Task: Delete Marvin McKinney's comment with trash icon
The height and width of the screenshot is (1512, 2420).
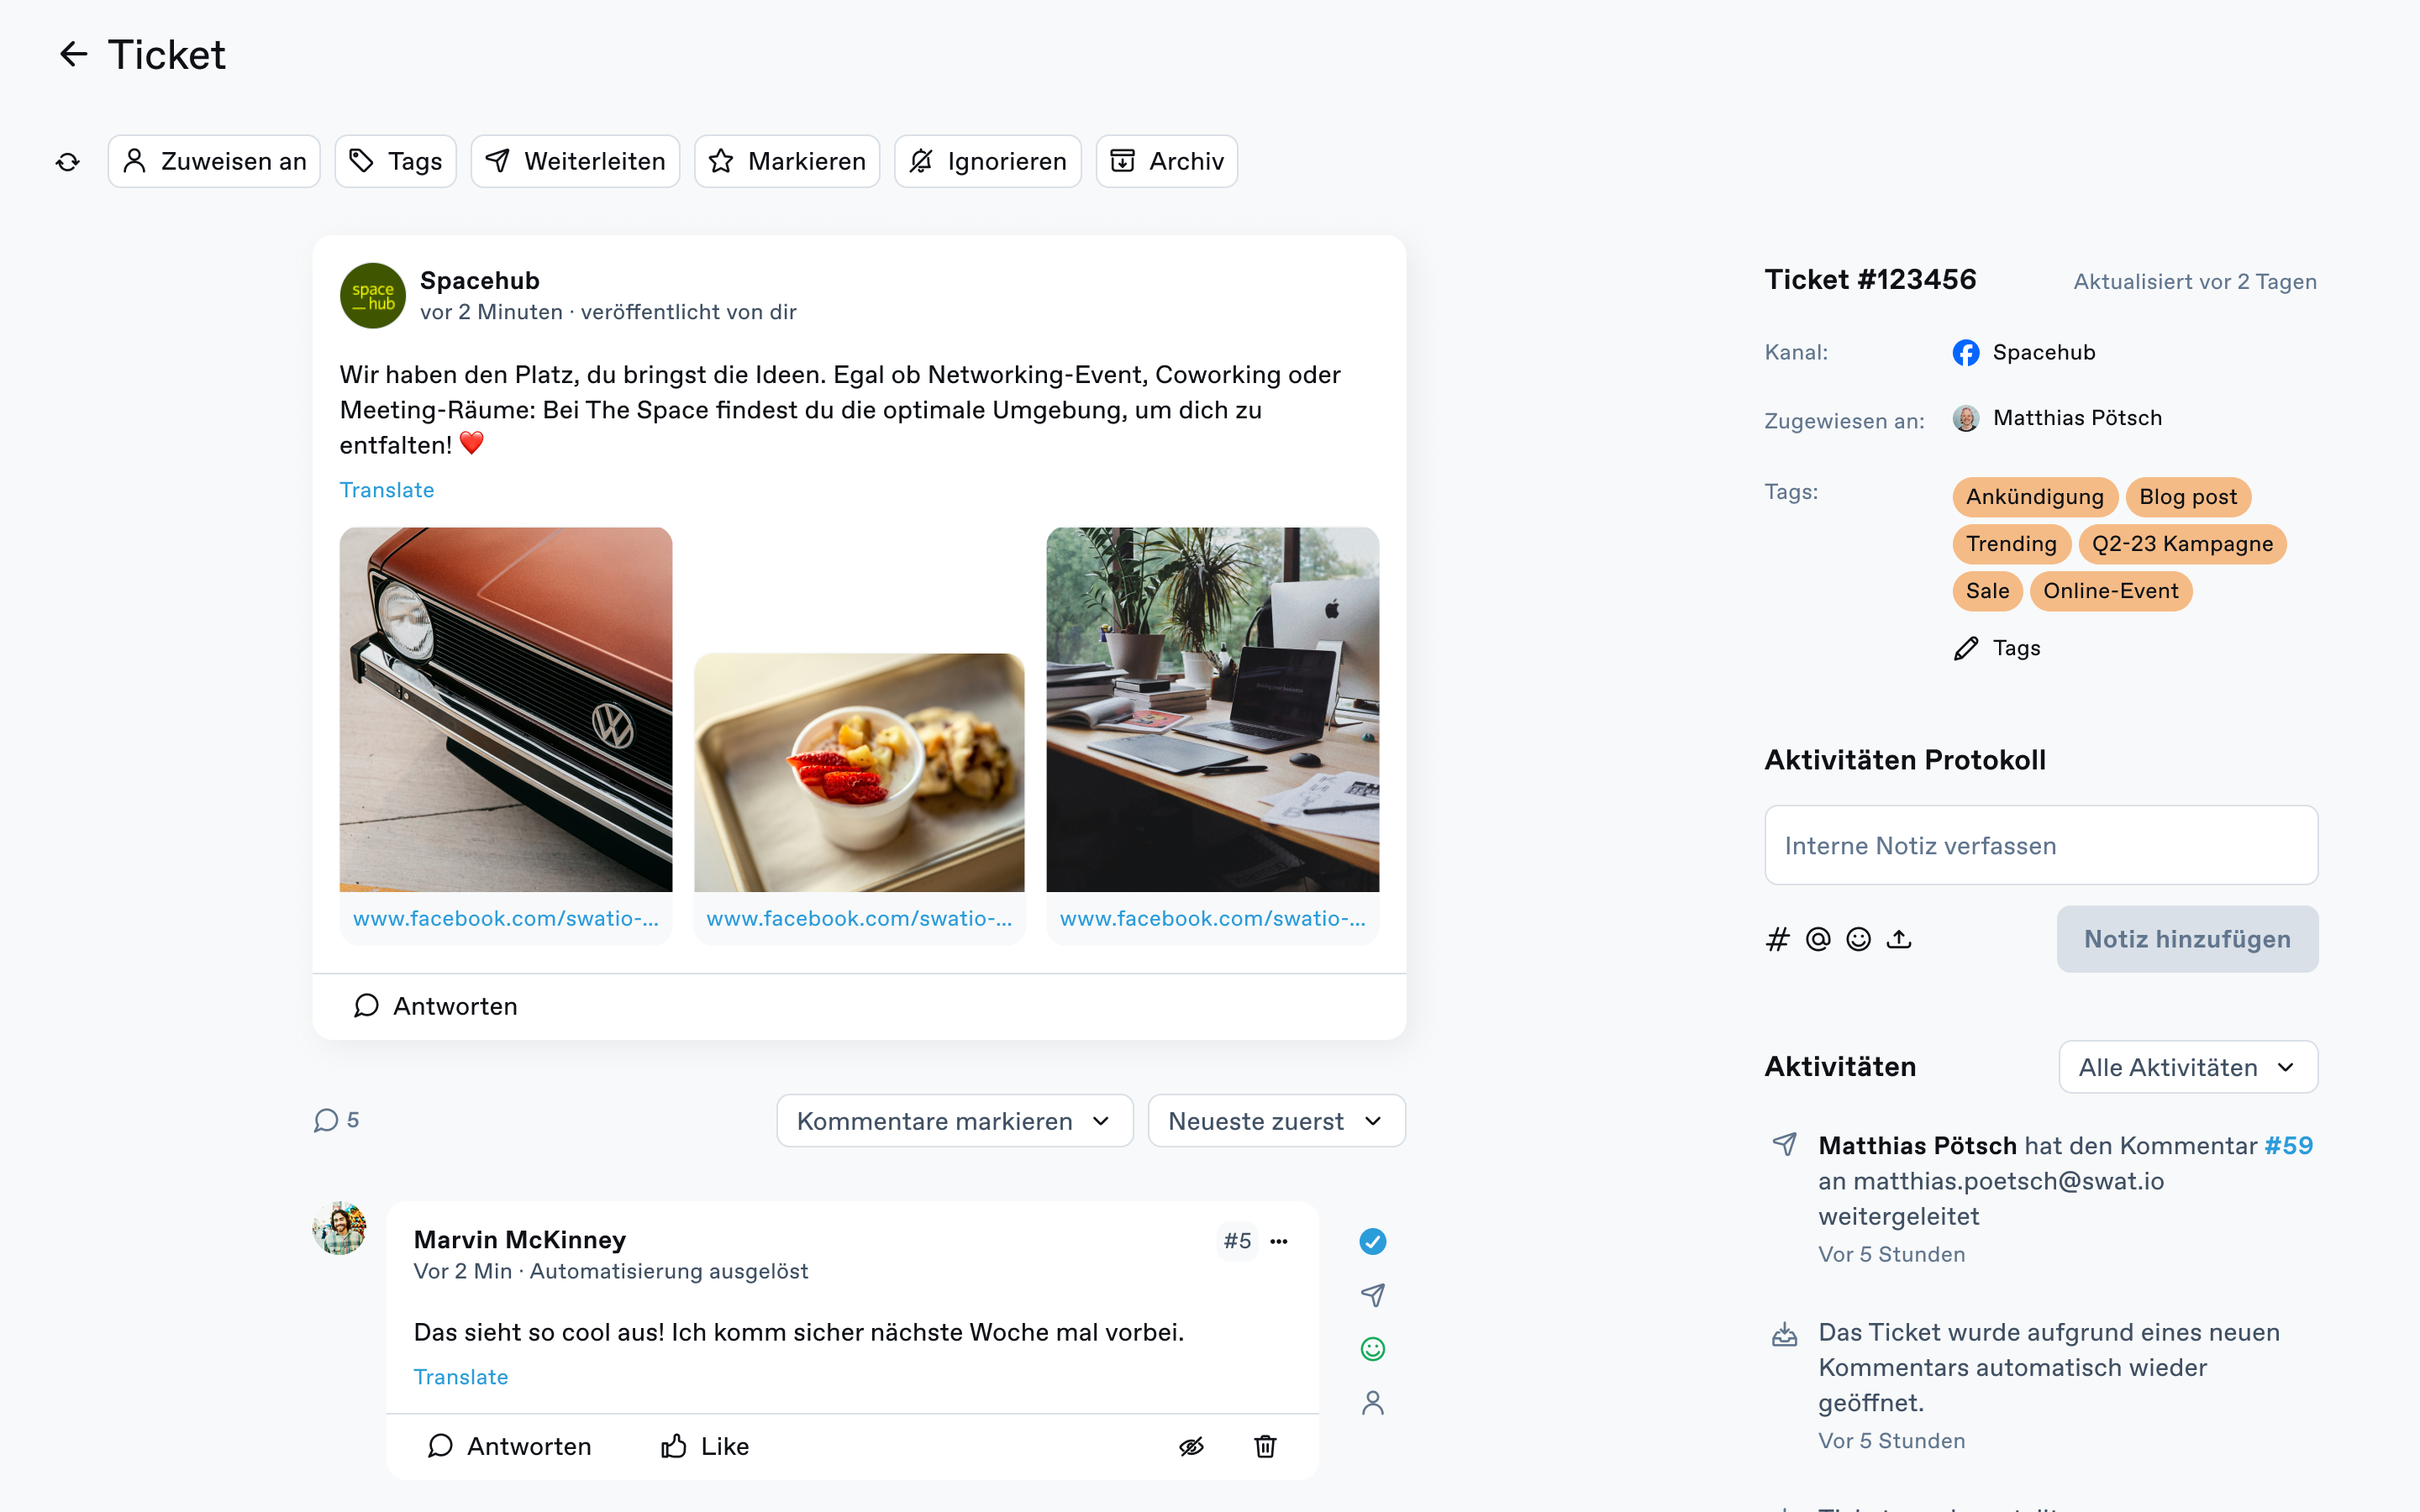Action: 1265,1446
